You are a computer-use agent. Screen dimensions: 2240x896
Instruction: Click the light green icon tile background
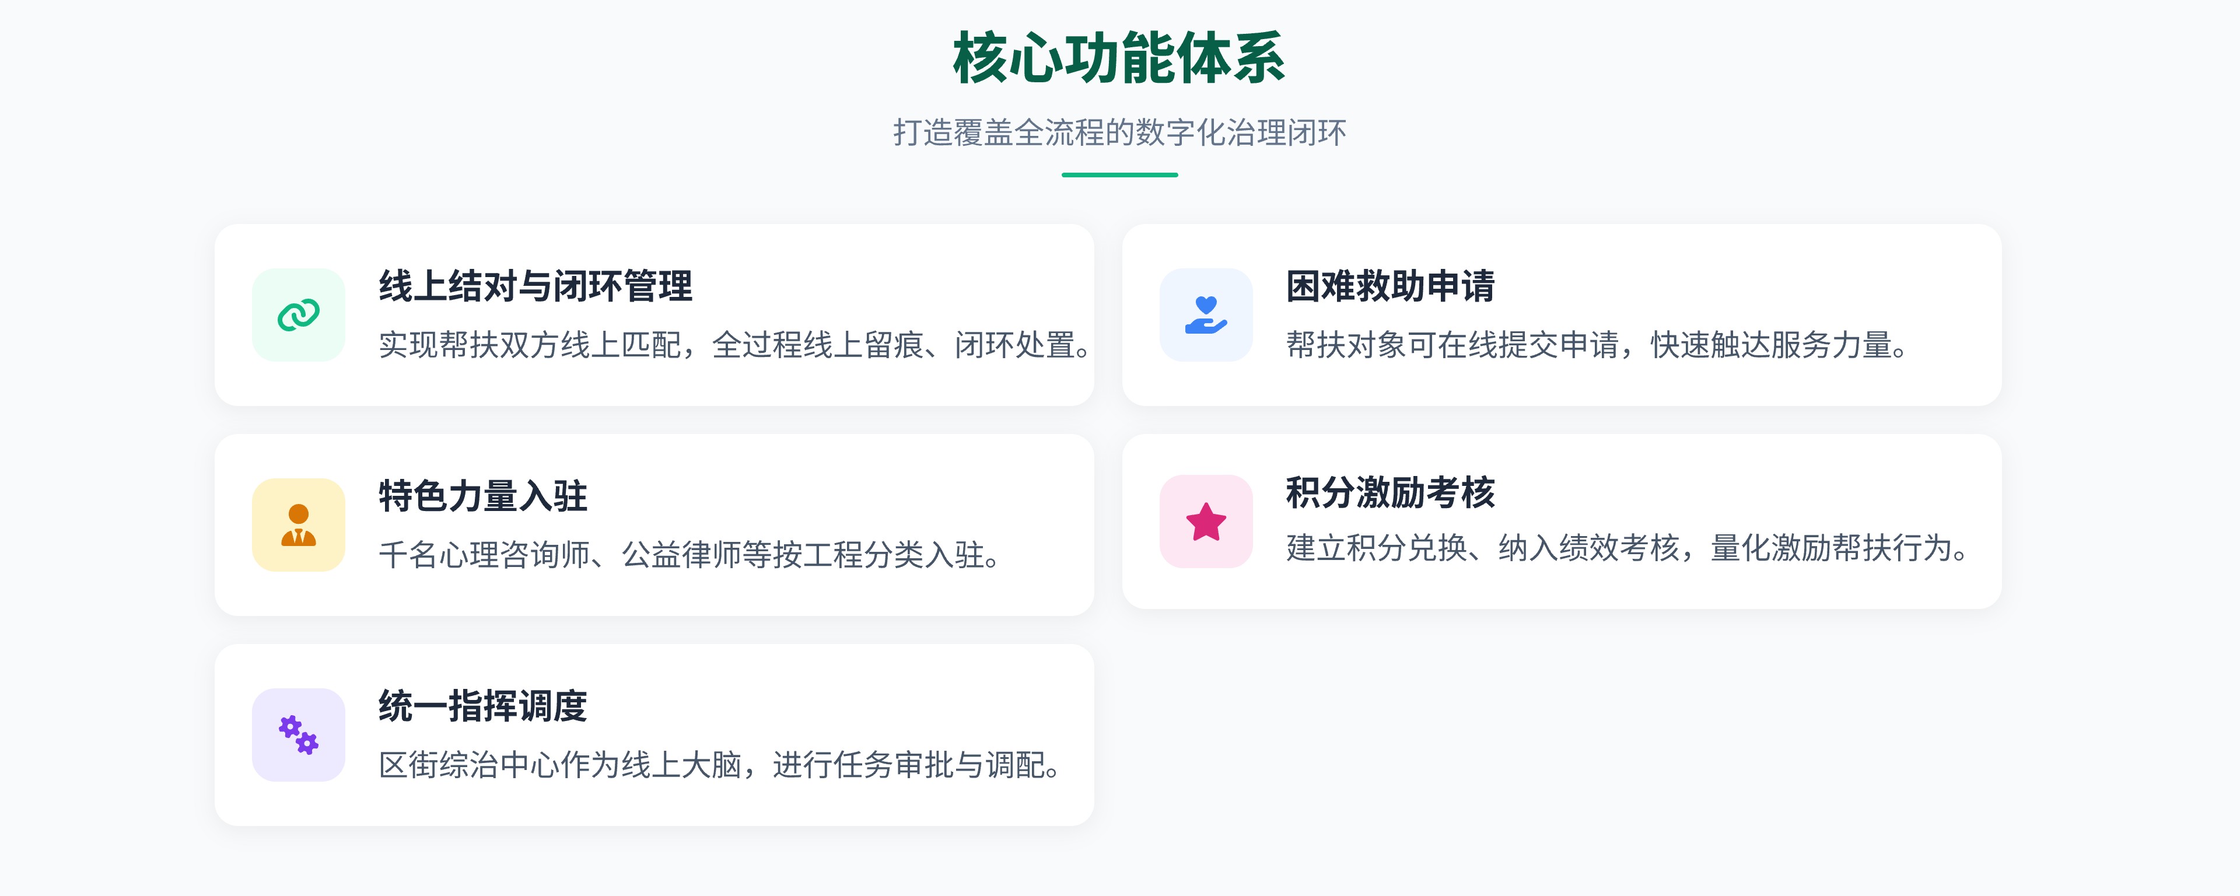click(x=298, y=315)
